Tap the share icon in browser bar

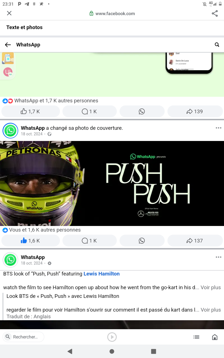[215, 13]
